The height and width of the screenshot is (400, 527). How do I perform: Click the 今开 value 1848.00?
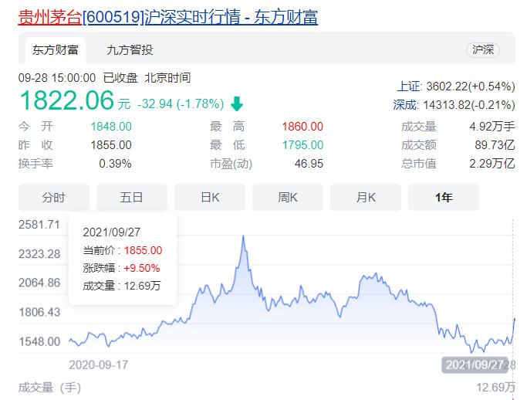coord(111,127)
